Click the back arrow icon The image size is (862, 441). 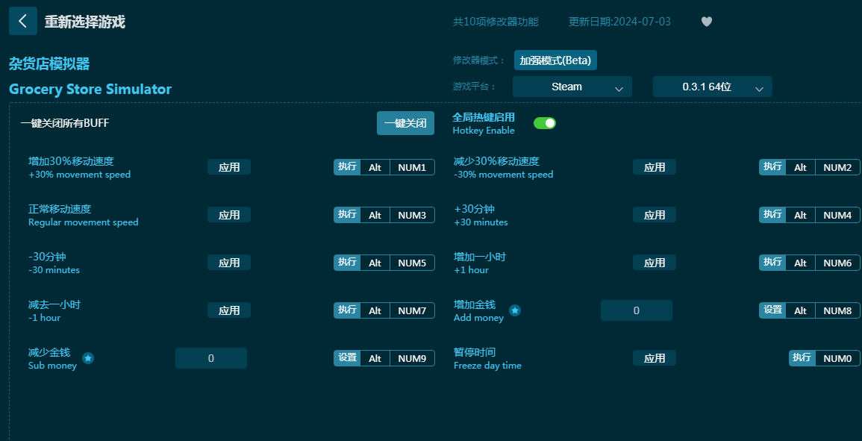click(23, 21)
